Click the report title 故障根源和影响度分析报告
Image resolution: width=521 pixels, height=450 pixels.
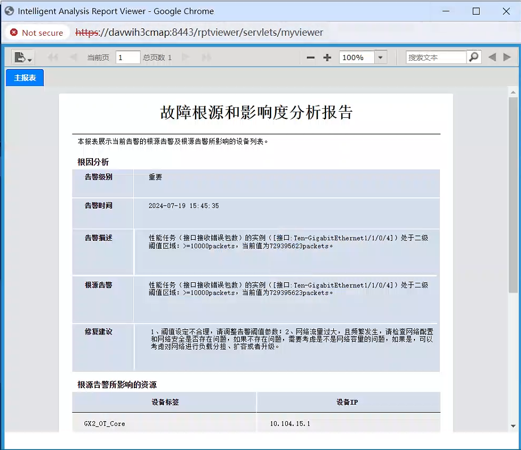tap(256, 112)
